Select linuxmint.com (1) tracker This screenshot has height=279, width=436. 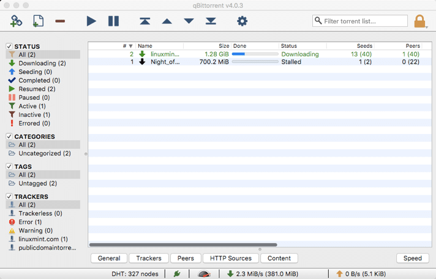[x=43, y=239]
